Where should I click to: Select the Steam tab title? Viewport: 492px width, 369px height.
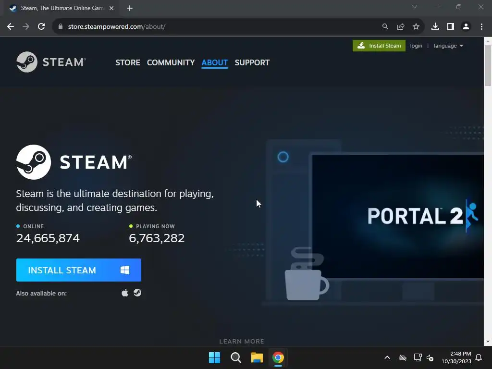point(62,8)
